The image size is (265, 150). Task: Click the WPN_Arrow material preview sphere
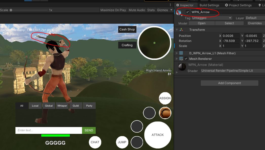click(182, 67)
